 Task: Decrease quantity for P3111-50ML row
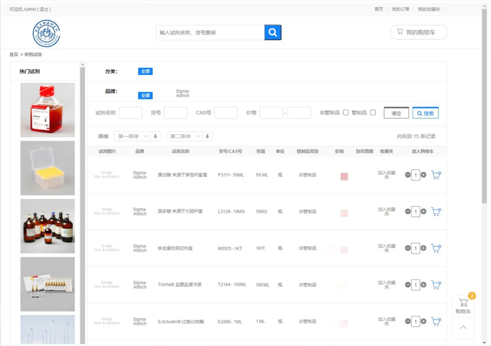(x=408, y=175)
